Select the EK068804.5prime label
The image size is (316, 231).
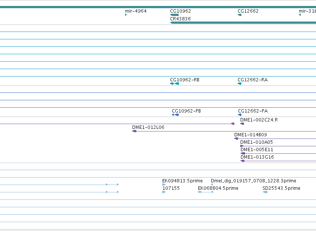click(218, 188)
